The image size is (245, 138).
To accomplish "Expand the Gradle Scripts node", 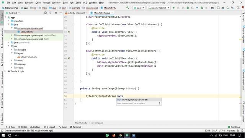I will coord(5,71).
